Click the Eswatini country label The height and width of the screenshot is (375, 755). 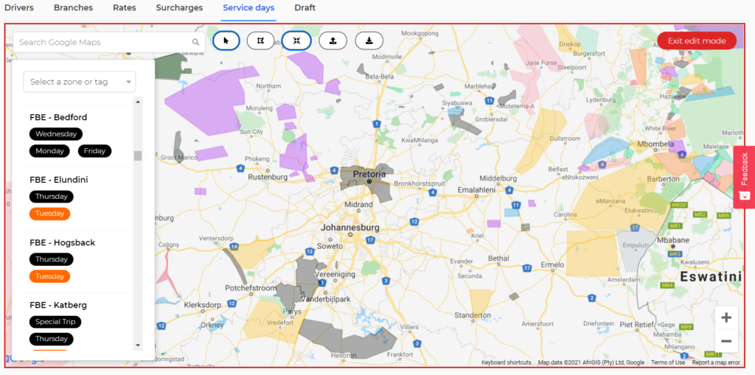coord(710,276)
